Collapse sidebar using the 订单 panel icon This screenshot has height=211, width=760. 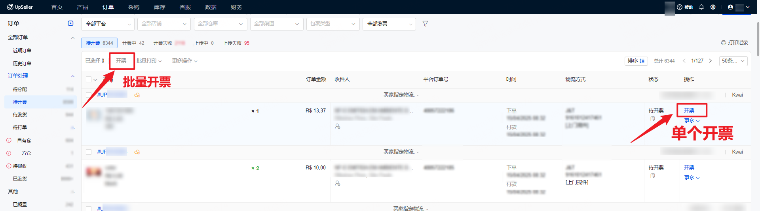[x=70, y=23]
